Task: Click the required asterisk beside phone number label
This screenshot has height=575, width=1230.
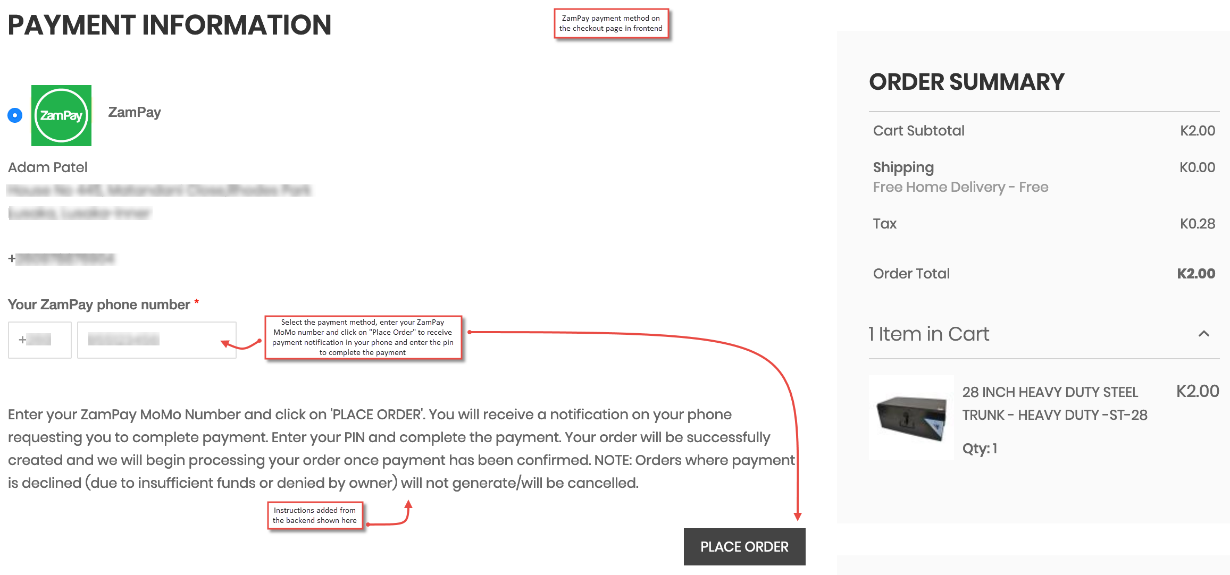Action: pyautogui.click(x=197, y=303)
